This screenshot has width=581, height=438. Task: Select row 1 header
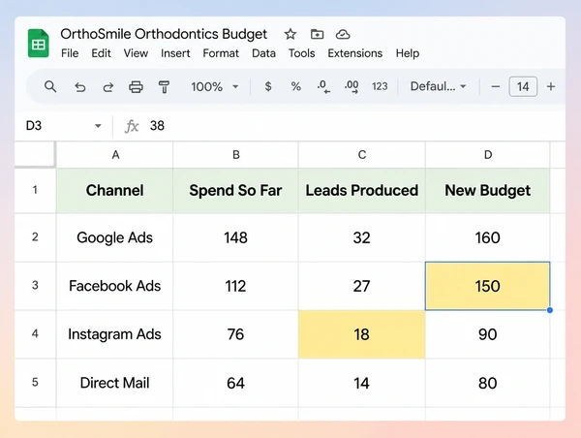point(35,190)
